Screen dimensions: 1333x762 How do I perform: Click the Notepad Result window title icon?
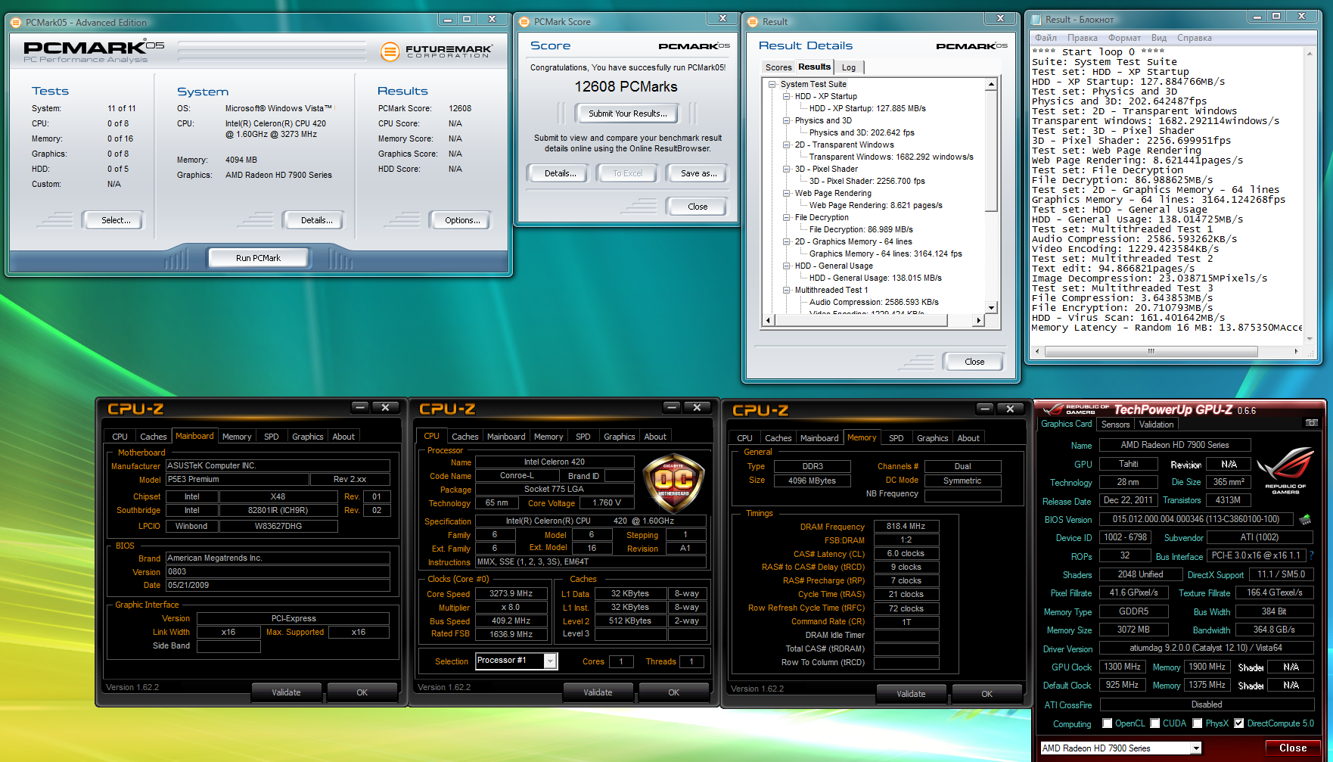1036,20
